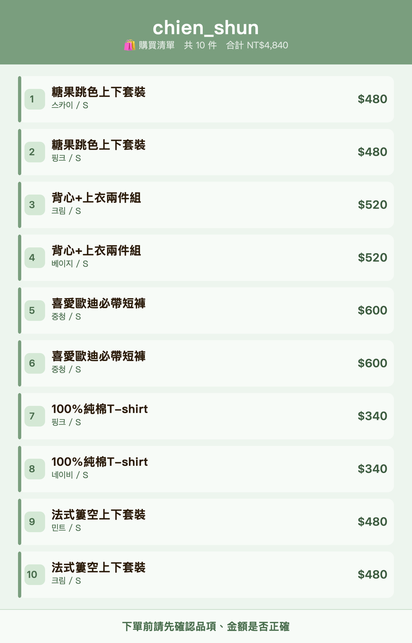Click the 背心+上衣兩件組 title in row 4
This screenshot has height=643, width=412.
96,250
